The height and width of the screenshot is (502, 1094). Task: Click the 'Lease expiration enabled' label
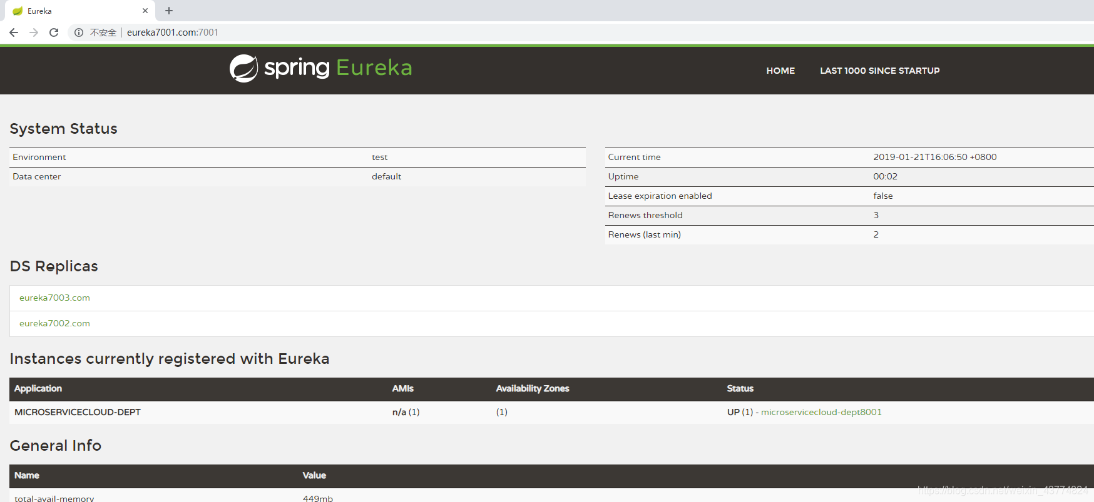[660, 196]
